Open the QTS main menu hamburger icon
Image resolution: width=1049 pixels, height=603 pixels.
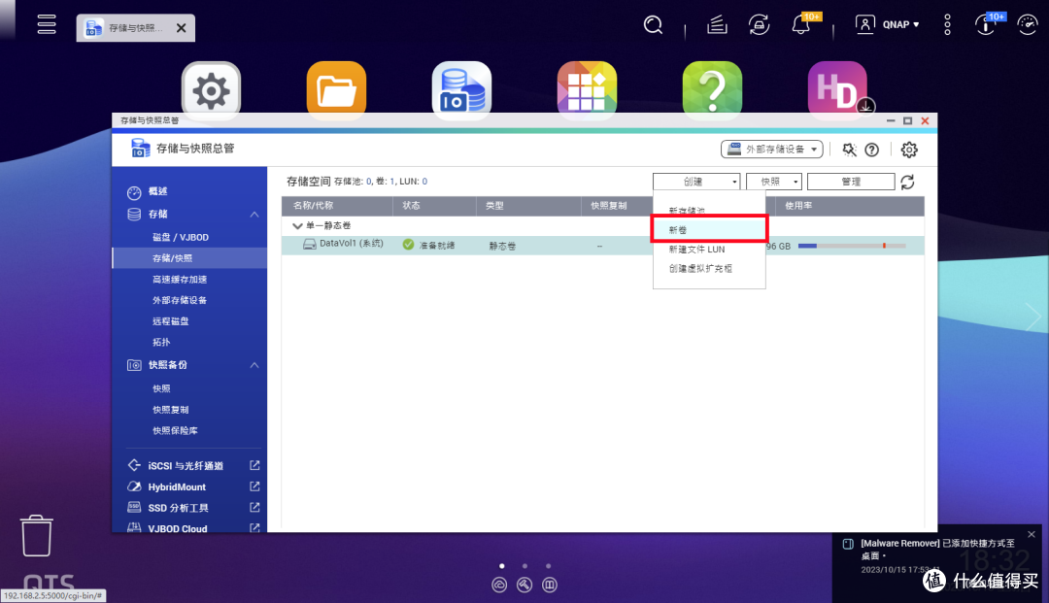(47, 24)
